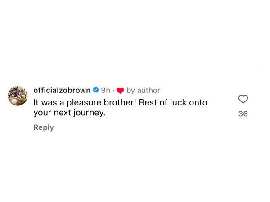Open officialzobrown's profile picture
This screenshot has height=202, width=270.
click(x=18, y=96)
